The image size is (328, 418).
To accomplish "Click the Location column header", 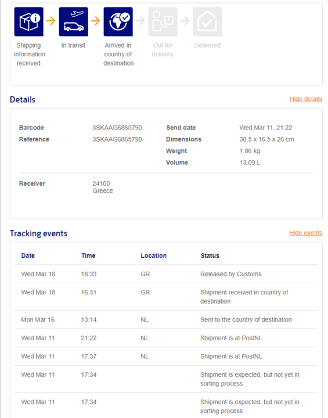I will coord(154,255).
